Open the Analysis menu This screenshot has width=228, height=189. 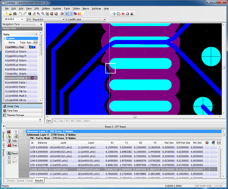pyautogui.click(x=56, y=8)
